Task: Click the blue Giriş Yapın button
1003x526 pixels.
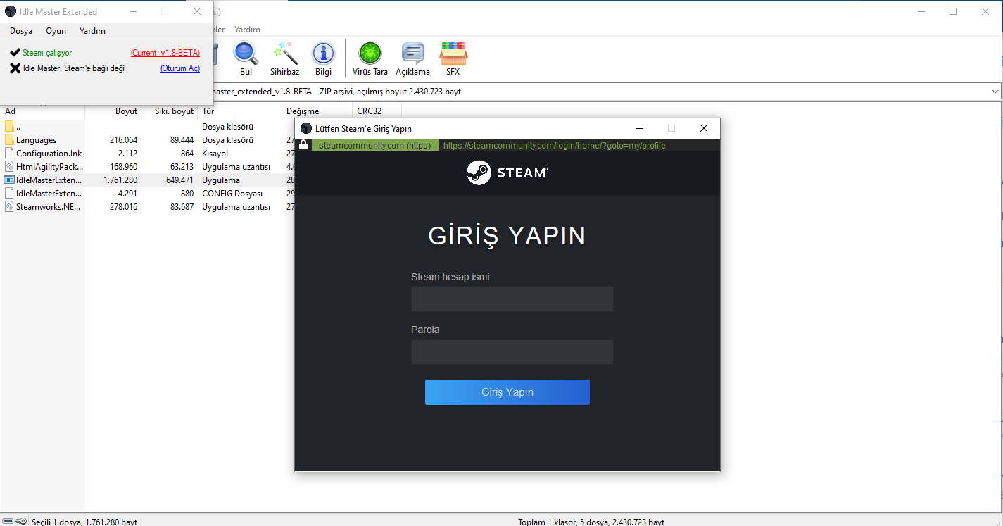Action: tap(507, 392)
